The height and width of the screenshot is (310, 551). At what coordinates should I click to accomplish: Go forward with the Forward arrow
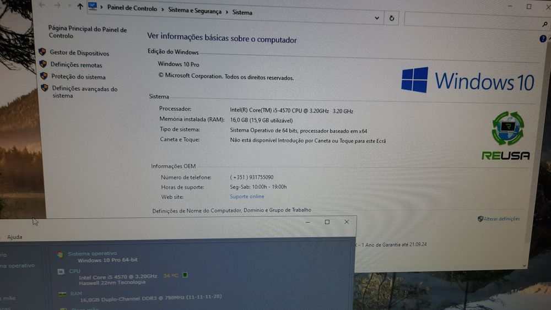pyautogui.click(x=57, y=6)
